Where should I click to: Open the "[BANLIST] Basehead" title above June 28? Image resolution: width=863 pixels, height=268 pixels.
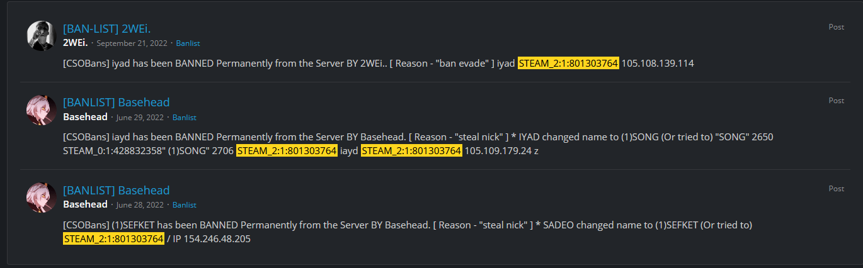point(116,190)
